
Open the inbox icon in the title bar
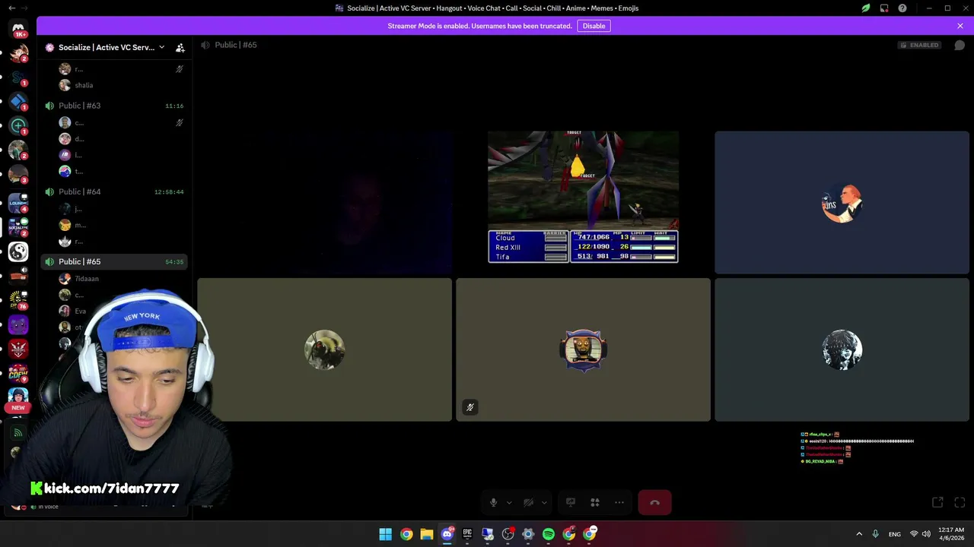(x=884, y=8)
